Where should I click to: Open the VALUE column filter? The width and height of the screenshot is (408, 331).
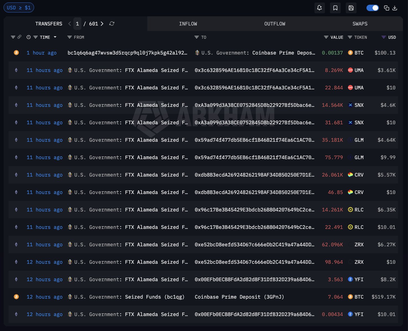(x=326, y=37)
